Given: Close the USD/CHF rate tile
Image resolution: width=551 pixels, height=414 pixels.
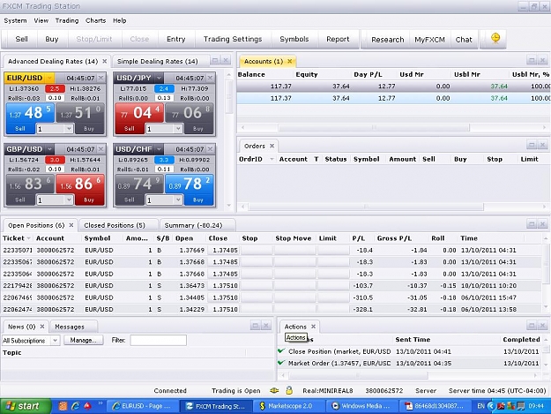Looking at the screenshot, I should point(210,149).
